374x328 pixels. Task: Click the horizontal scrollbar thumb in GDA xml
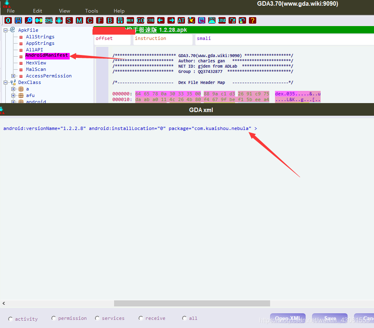click(192, 303)
